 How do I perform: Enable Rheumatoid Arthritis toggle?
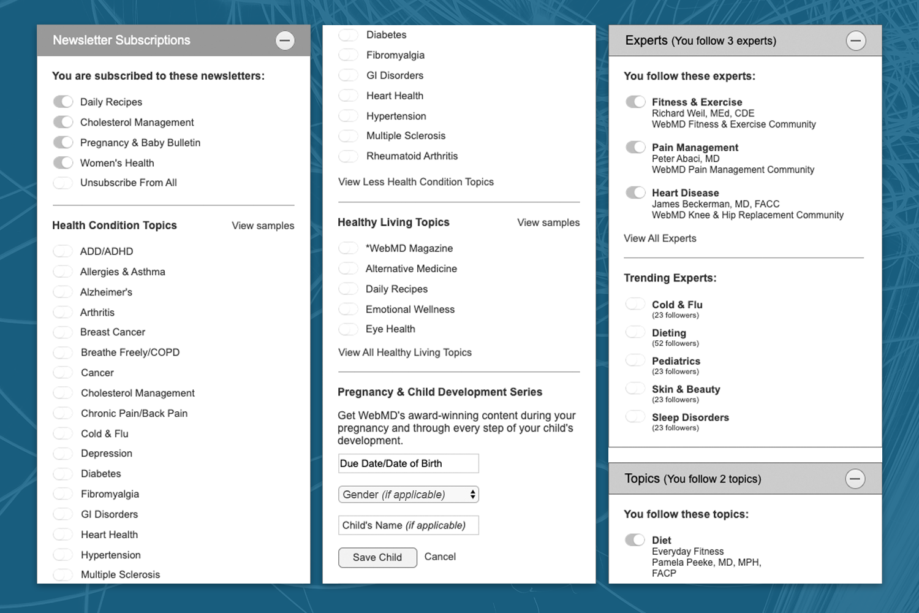point(349,156)
